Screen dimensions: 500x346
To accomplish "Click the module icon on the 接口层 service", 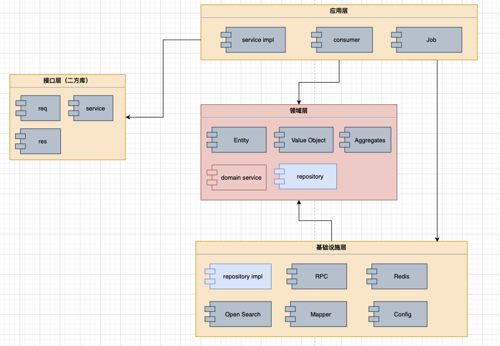I will tap(74, 108).
